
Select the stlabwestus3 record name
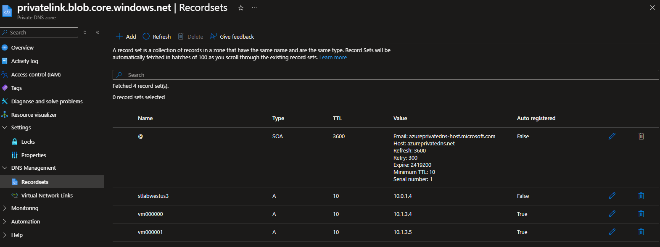(153, 196)
